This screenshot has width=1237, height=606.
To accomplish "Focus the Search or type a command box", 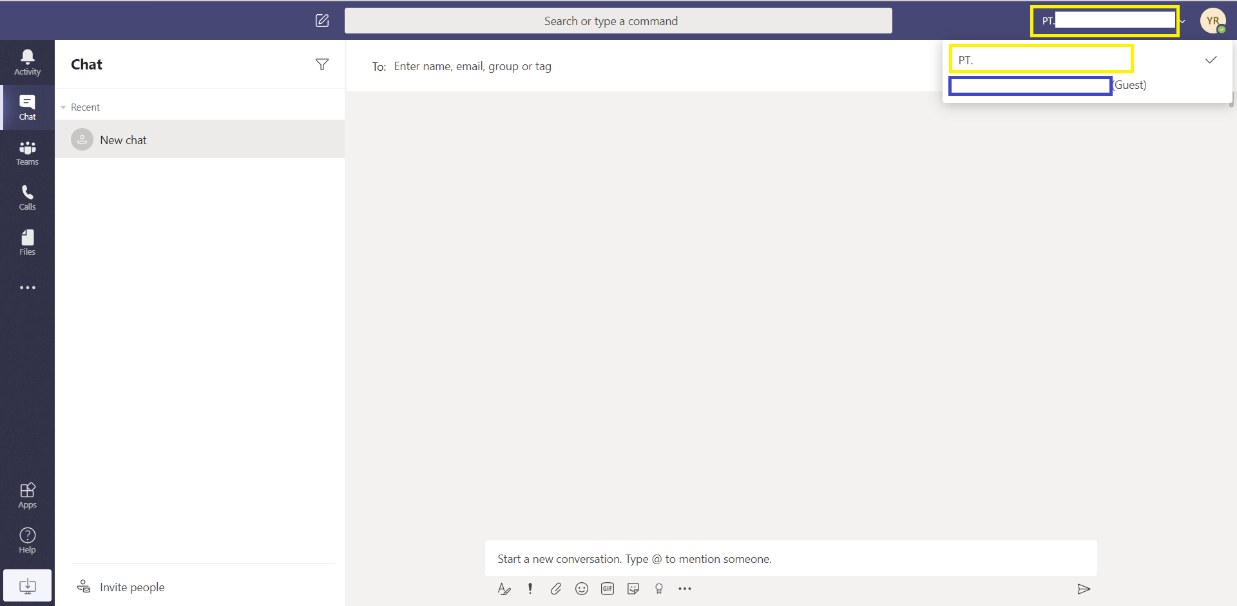I will (x=618, y=21).
